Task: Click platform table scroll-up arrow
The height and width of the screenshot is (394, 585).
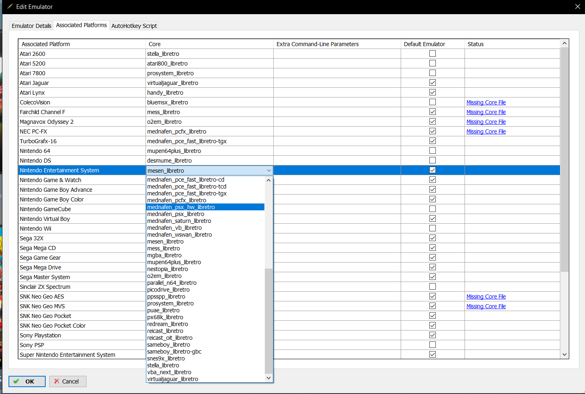Action: click(x=565, y=43)
